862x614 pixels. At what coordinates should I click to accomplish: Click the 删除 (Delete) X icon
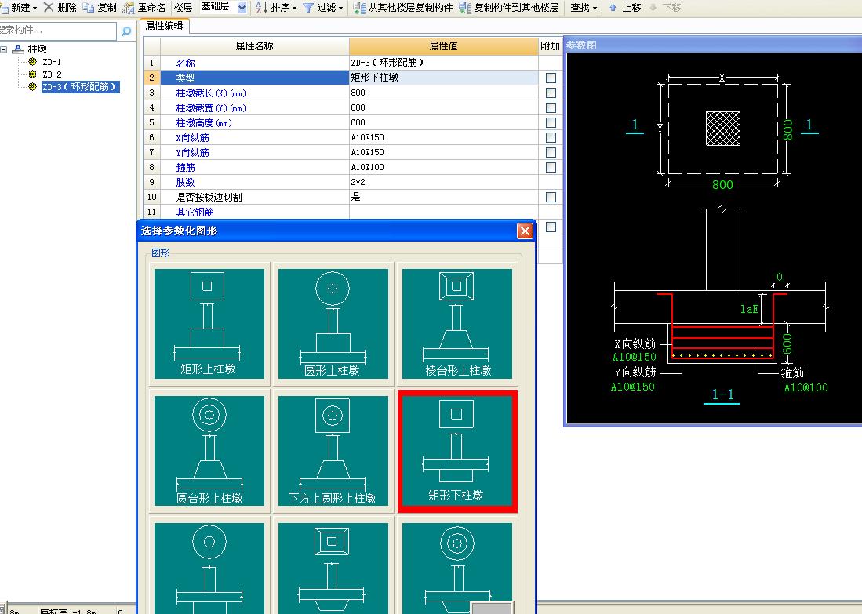point(49,7)
